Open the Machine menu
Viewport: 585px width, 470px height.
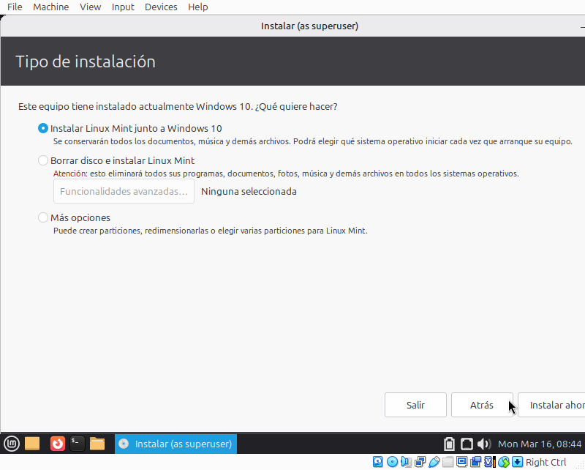51,7
